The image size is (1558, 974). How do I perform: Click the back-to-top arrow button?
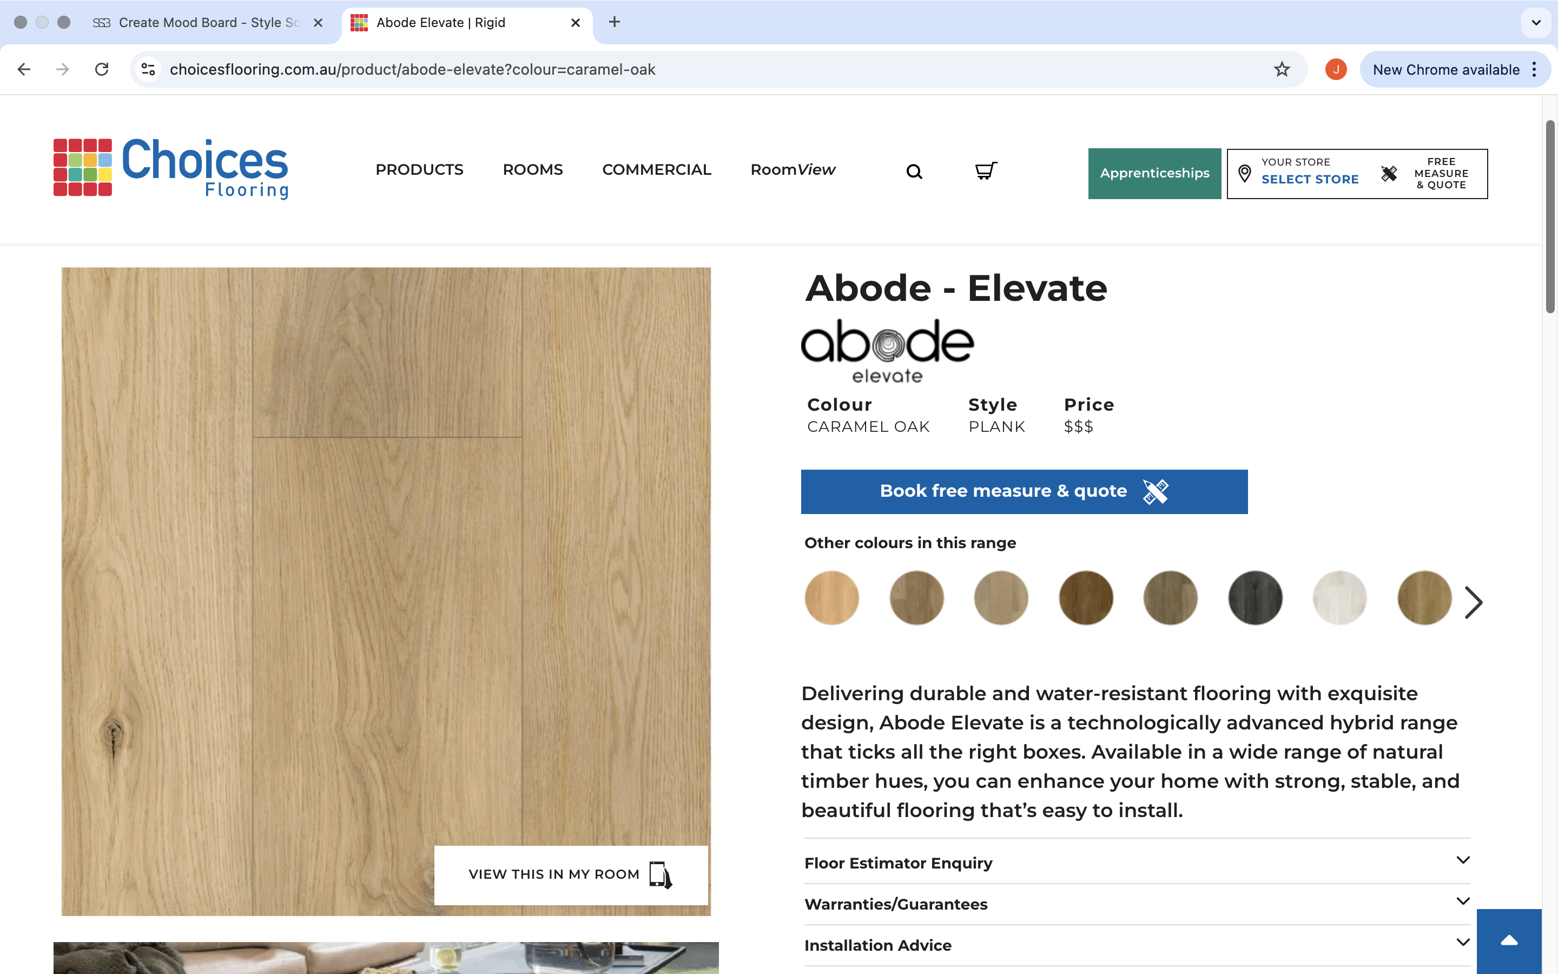tap(1509, 941)
